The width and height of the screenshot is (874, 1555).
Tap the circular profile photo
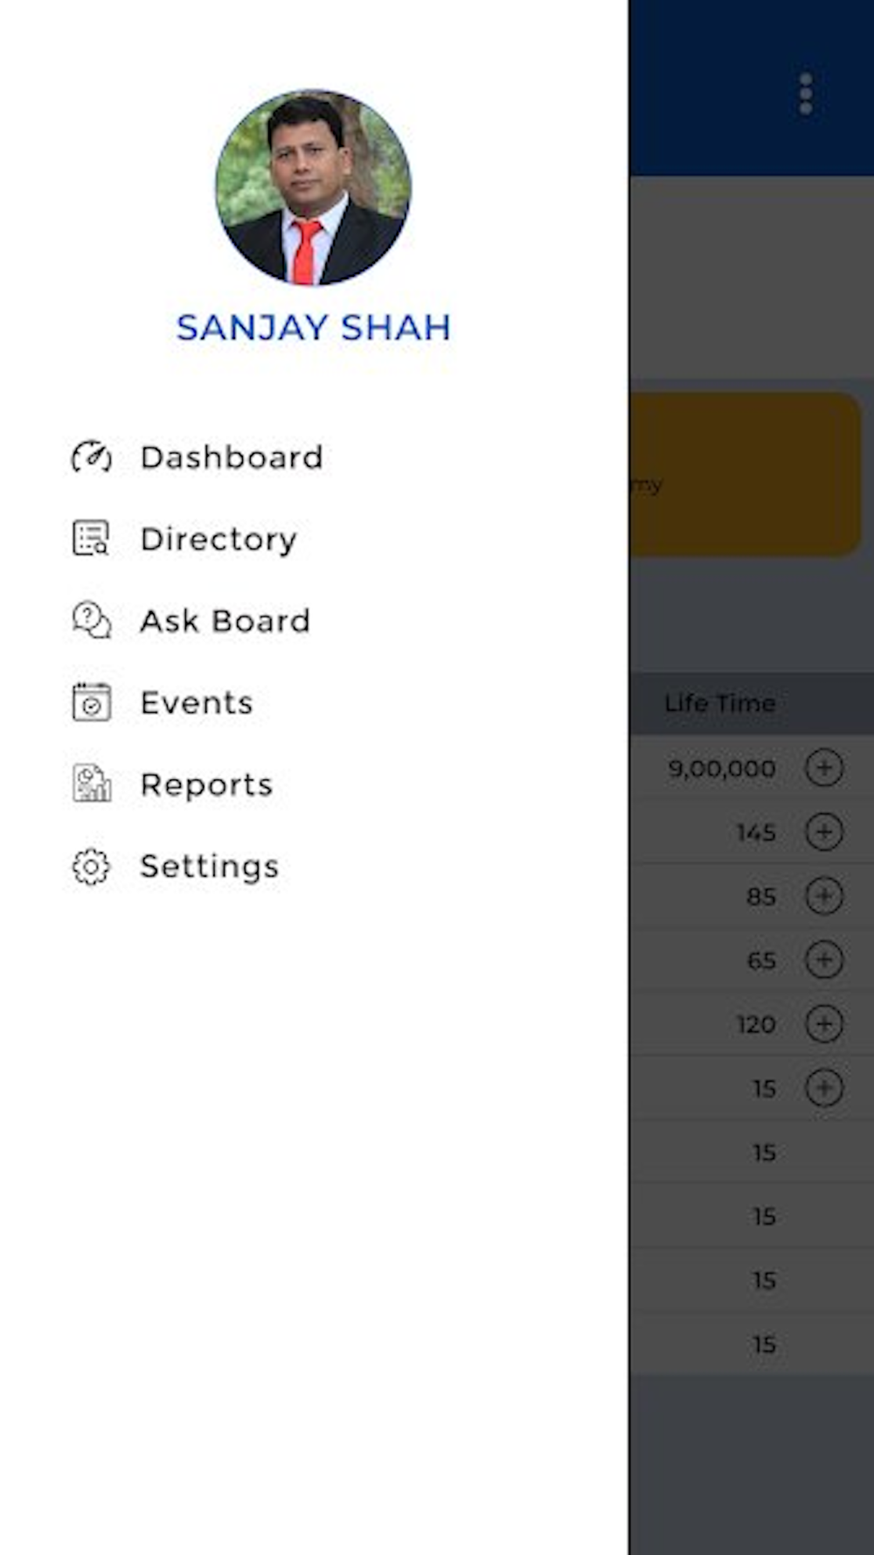pos(313,187)
